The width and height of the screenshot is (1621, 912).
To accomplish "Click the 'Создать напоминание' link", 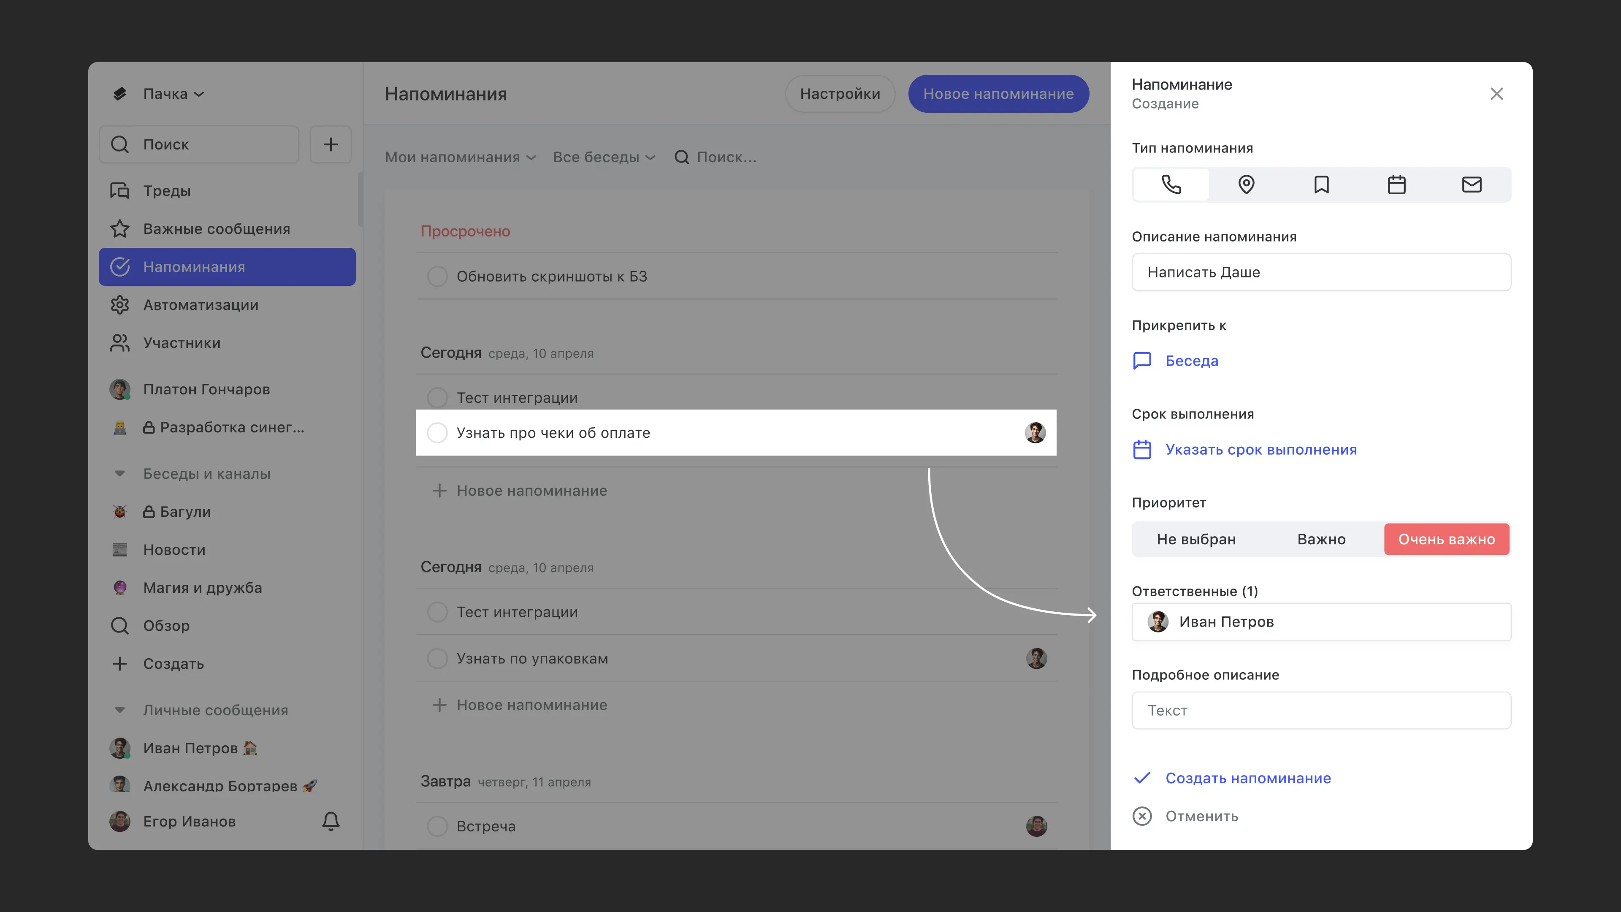I will 1247,778.
